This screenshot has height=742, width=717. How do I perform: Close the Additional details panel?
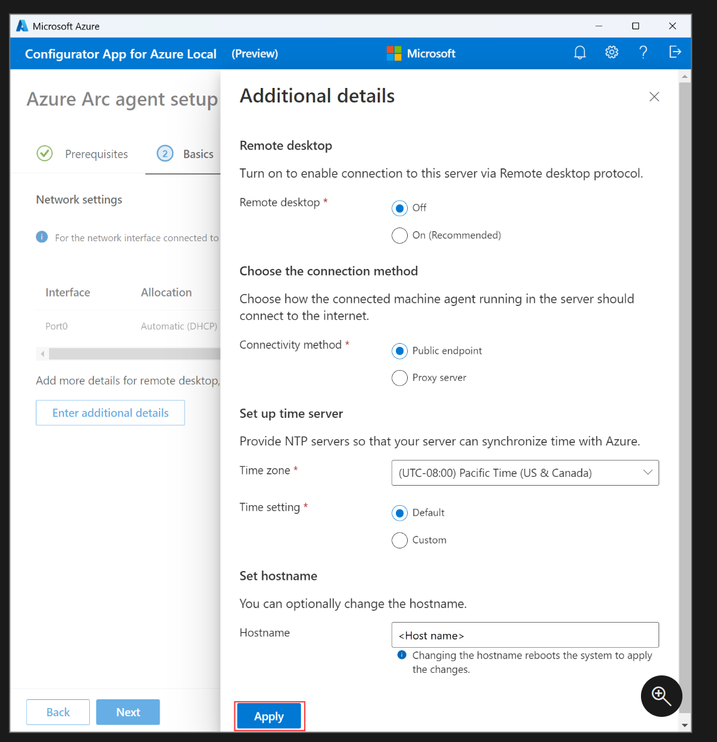[x=654, y=97]
